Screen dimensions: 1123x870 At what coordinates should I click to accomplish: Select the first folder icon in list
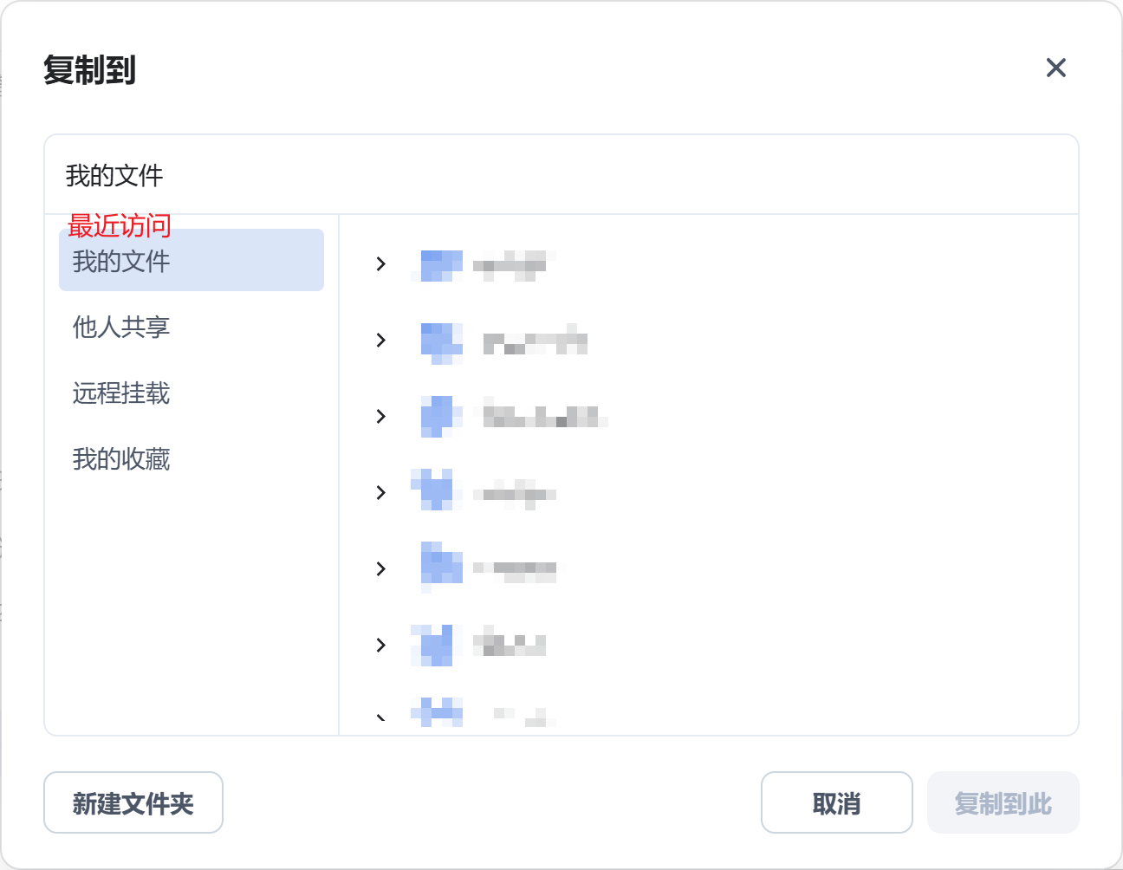441,265
